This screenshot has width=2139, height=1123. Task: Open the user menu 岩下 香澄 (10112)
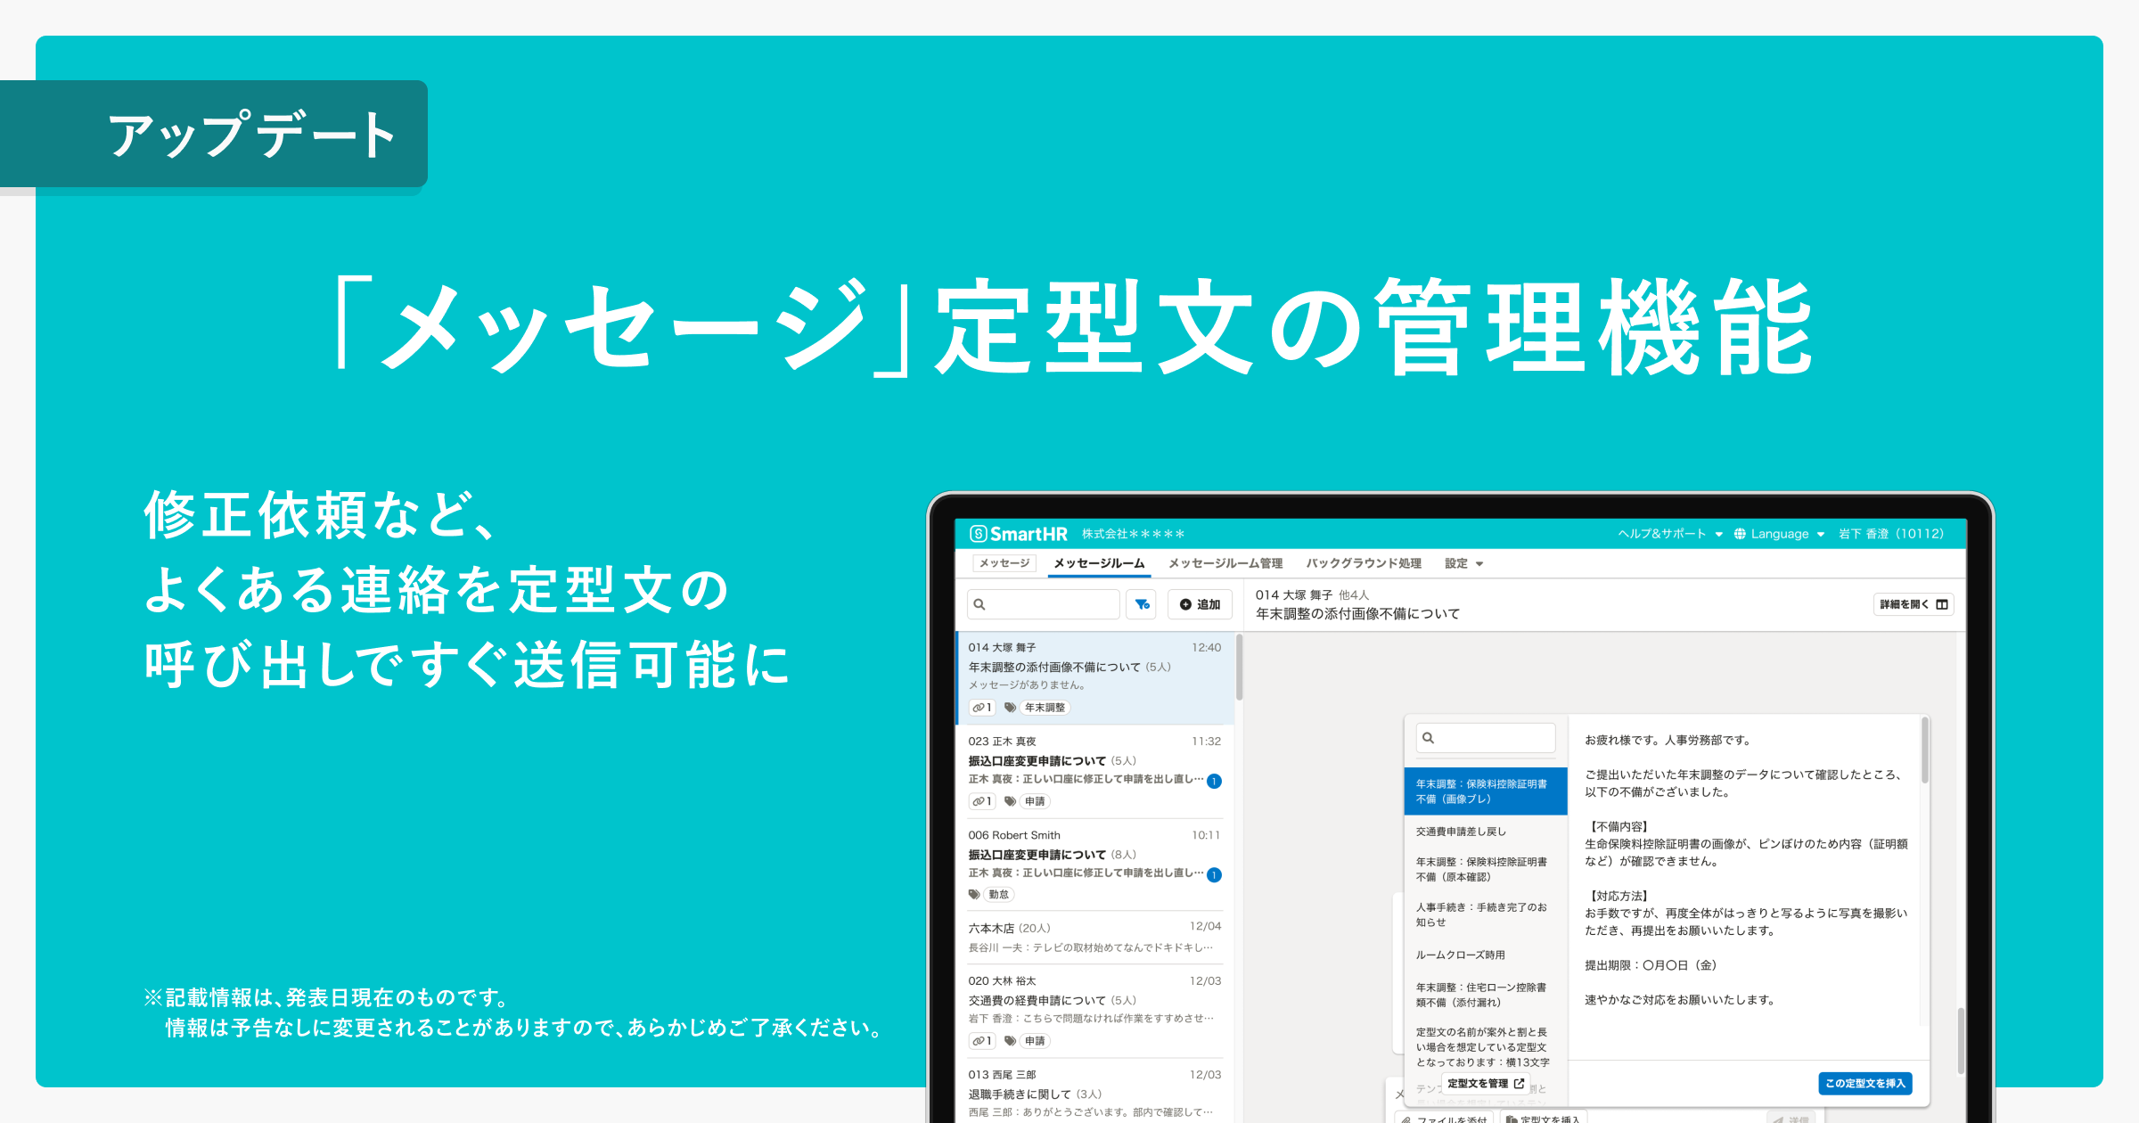[1891, 534]
